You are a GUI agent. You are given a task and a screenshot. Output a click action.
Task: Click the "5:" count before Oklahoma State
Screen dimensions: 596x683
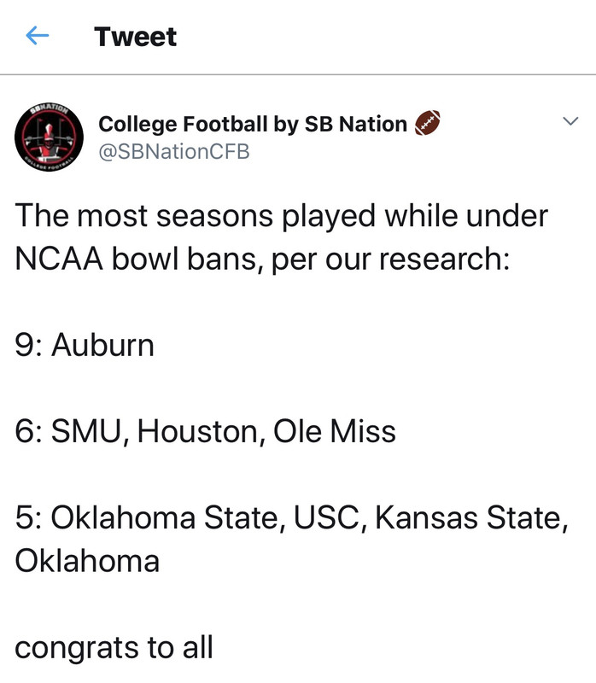28,517
